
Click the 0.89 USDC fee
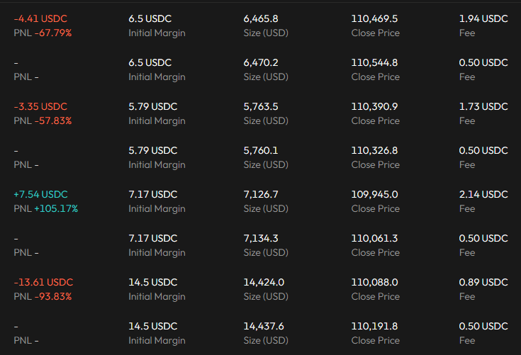pos(483,282)
